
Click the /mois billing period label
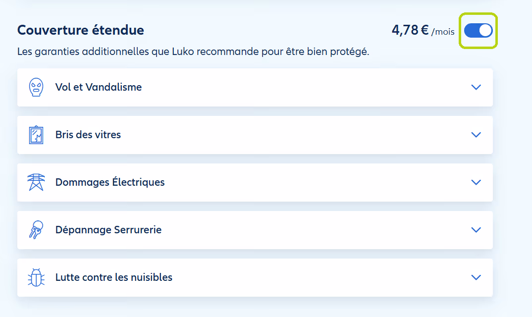coord(443,32)
